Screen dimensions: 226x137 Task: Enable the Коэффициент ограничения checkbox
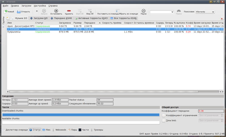(x=164, y=116)
